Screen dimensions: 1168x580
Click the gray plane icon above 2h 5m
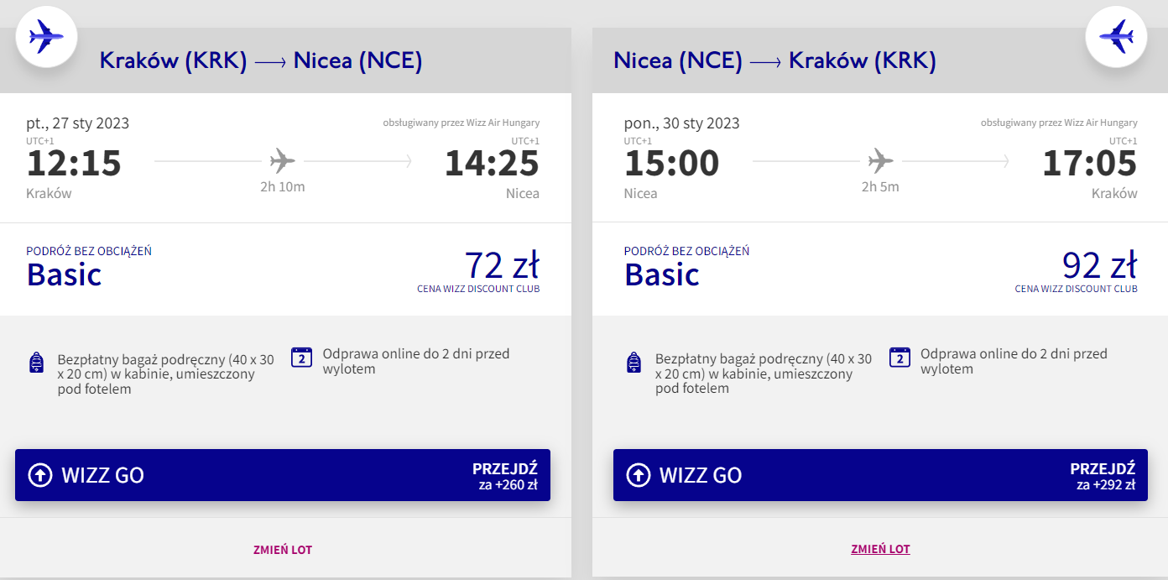(x=880, y=159)
